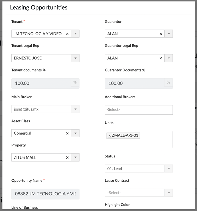Image resolution: width=197 pixels, height=211 pixels.
Task: Expand the Guarantor Legal Rep dropdown
Action: pos(169,58)
